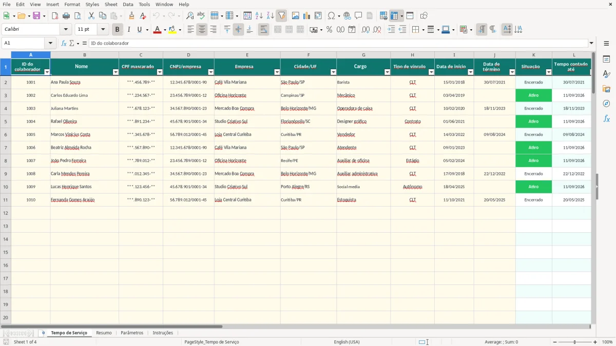This screenshot has height=346, width=616.
Task: Switch to the Parâmetros sheet tab
Action: 132,333
